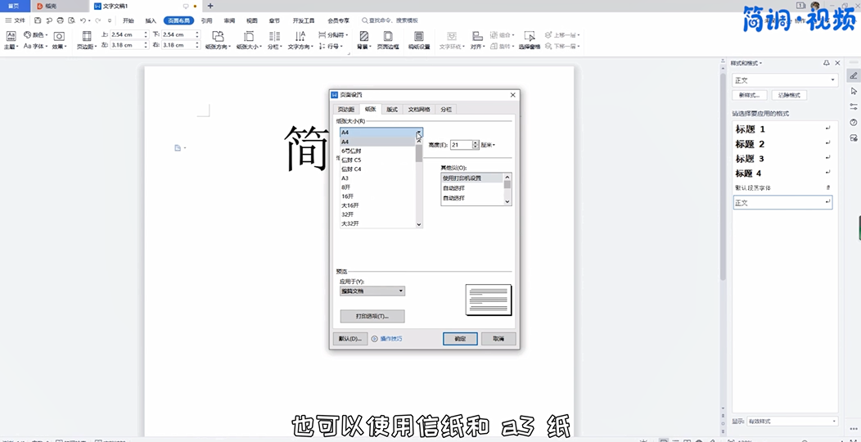Screen dimensions: 861x442
Task: Open the 插入 ribbon tab
Action: 151,20
